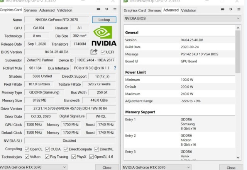Image resolution: width=247 pixels, height=170 pixels.
Task: Click memory support Entry 2 Micron row
Action: [x=180, y=140]
